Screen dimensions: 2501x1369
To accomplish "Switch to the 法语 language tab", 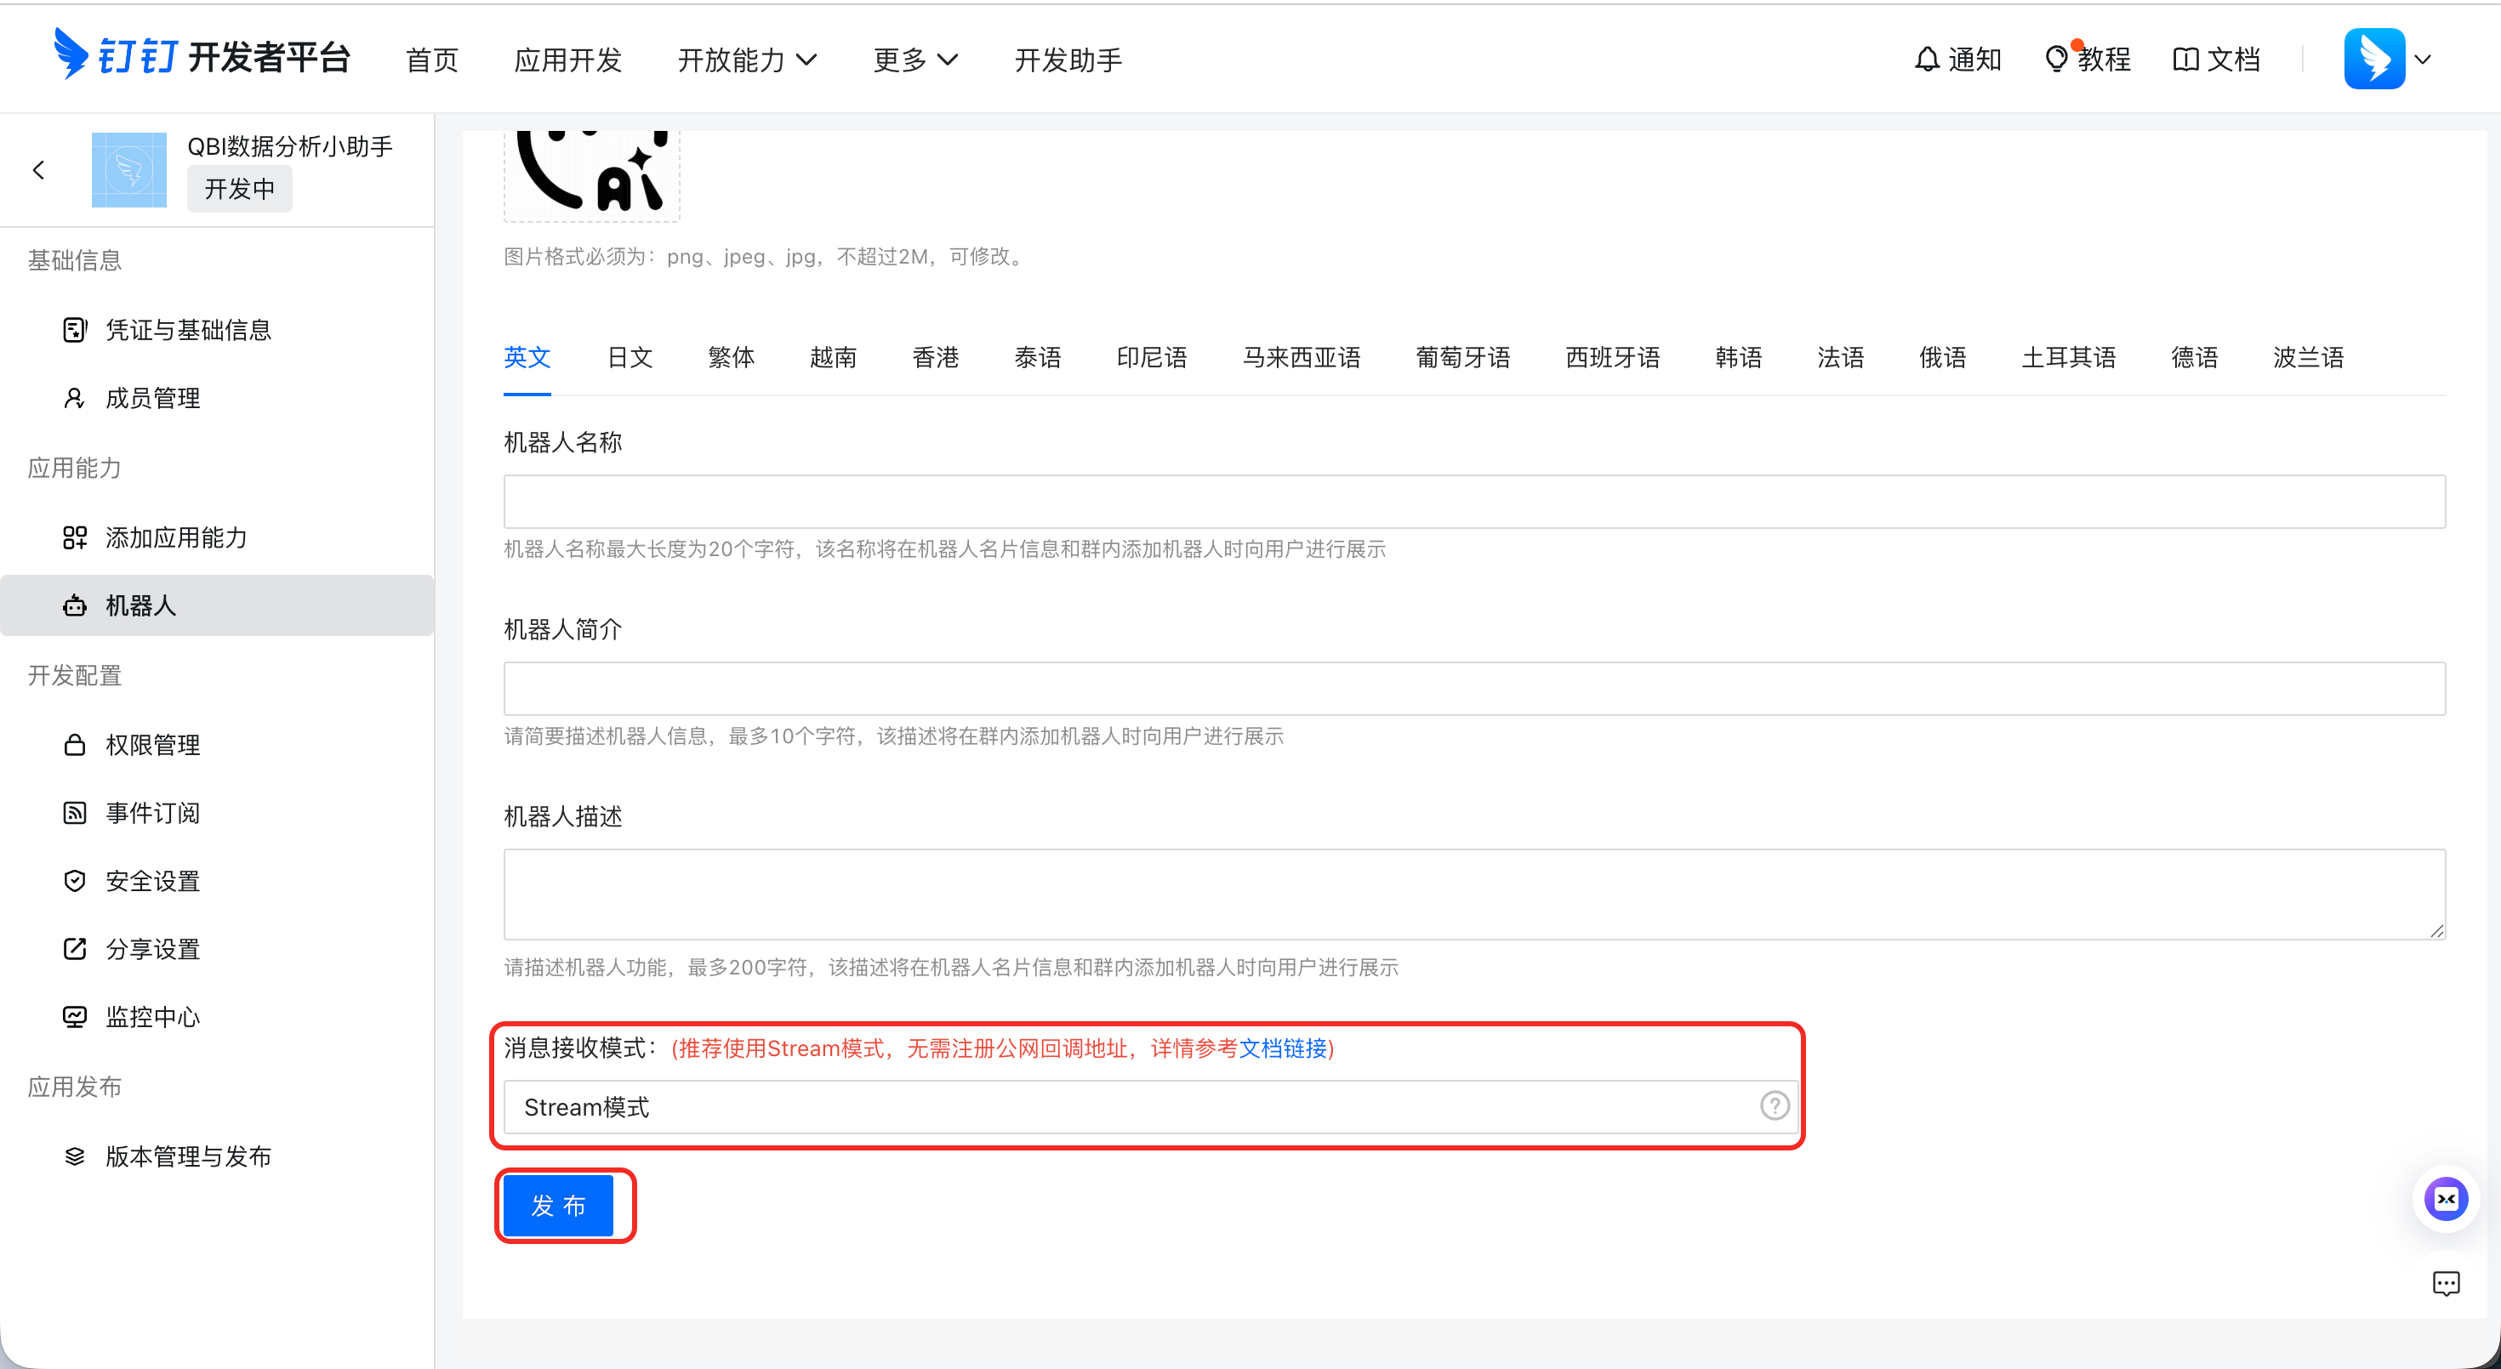I will point(1841,358).
